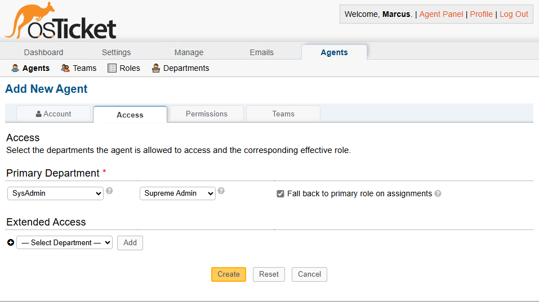Click the Log Out link
The image size is (539, 302).
click(x=514, y=14)
